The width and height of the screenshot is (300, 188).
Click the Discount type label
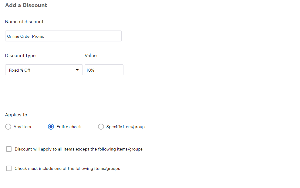click(20, 56)
